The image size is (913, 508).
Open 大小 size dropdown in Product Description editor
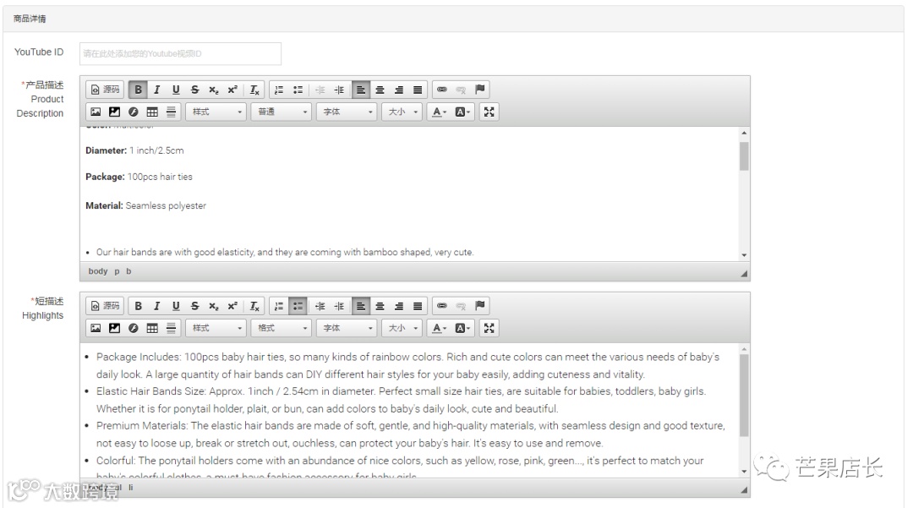pyautogui.click(x=402, y=112)
